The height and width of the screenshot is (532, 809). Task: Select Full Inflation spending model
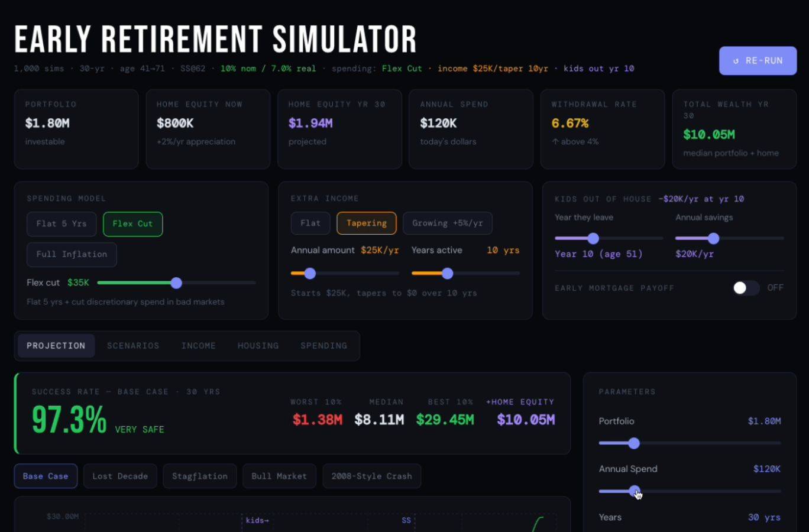tap(72, 255)
